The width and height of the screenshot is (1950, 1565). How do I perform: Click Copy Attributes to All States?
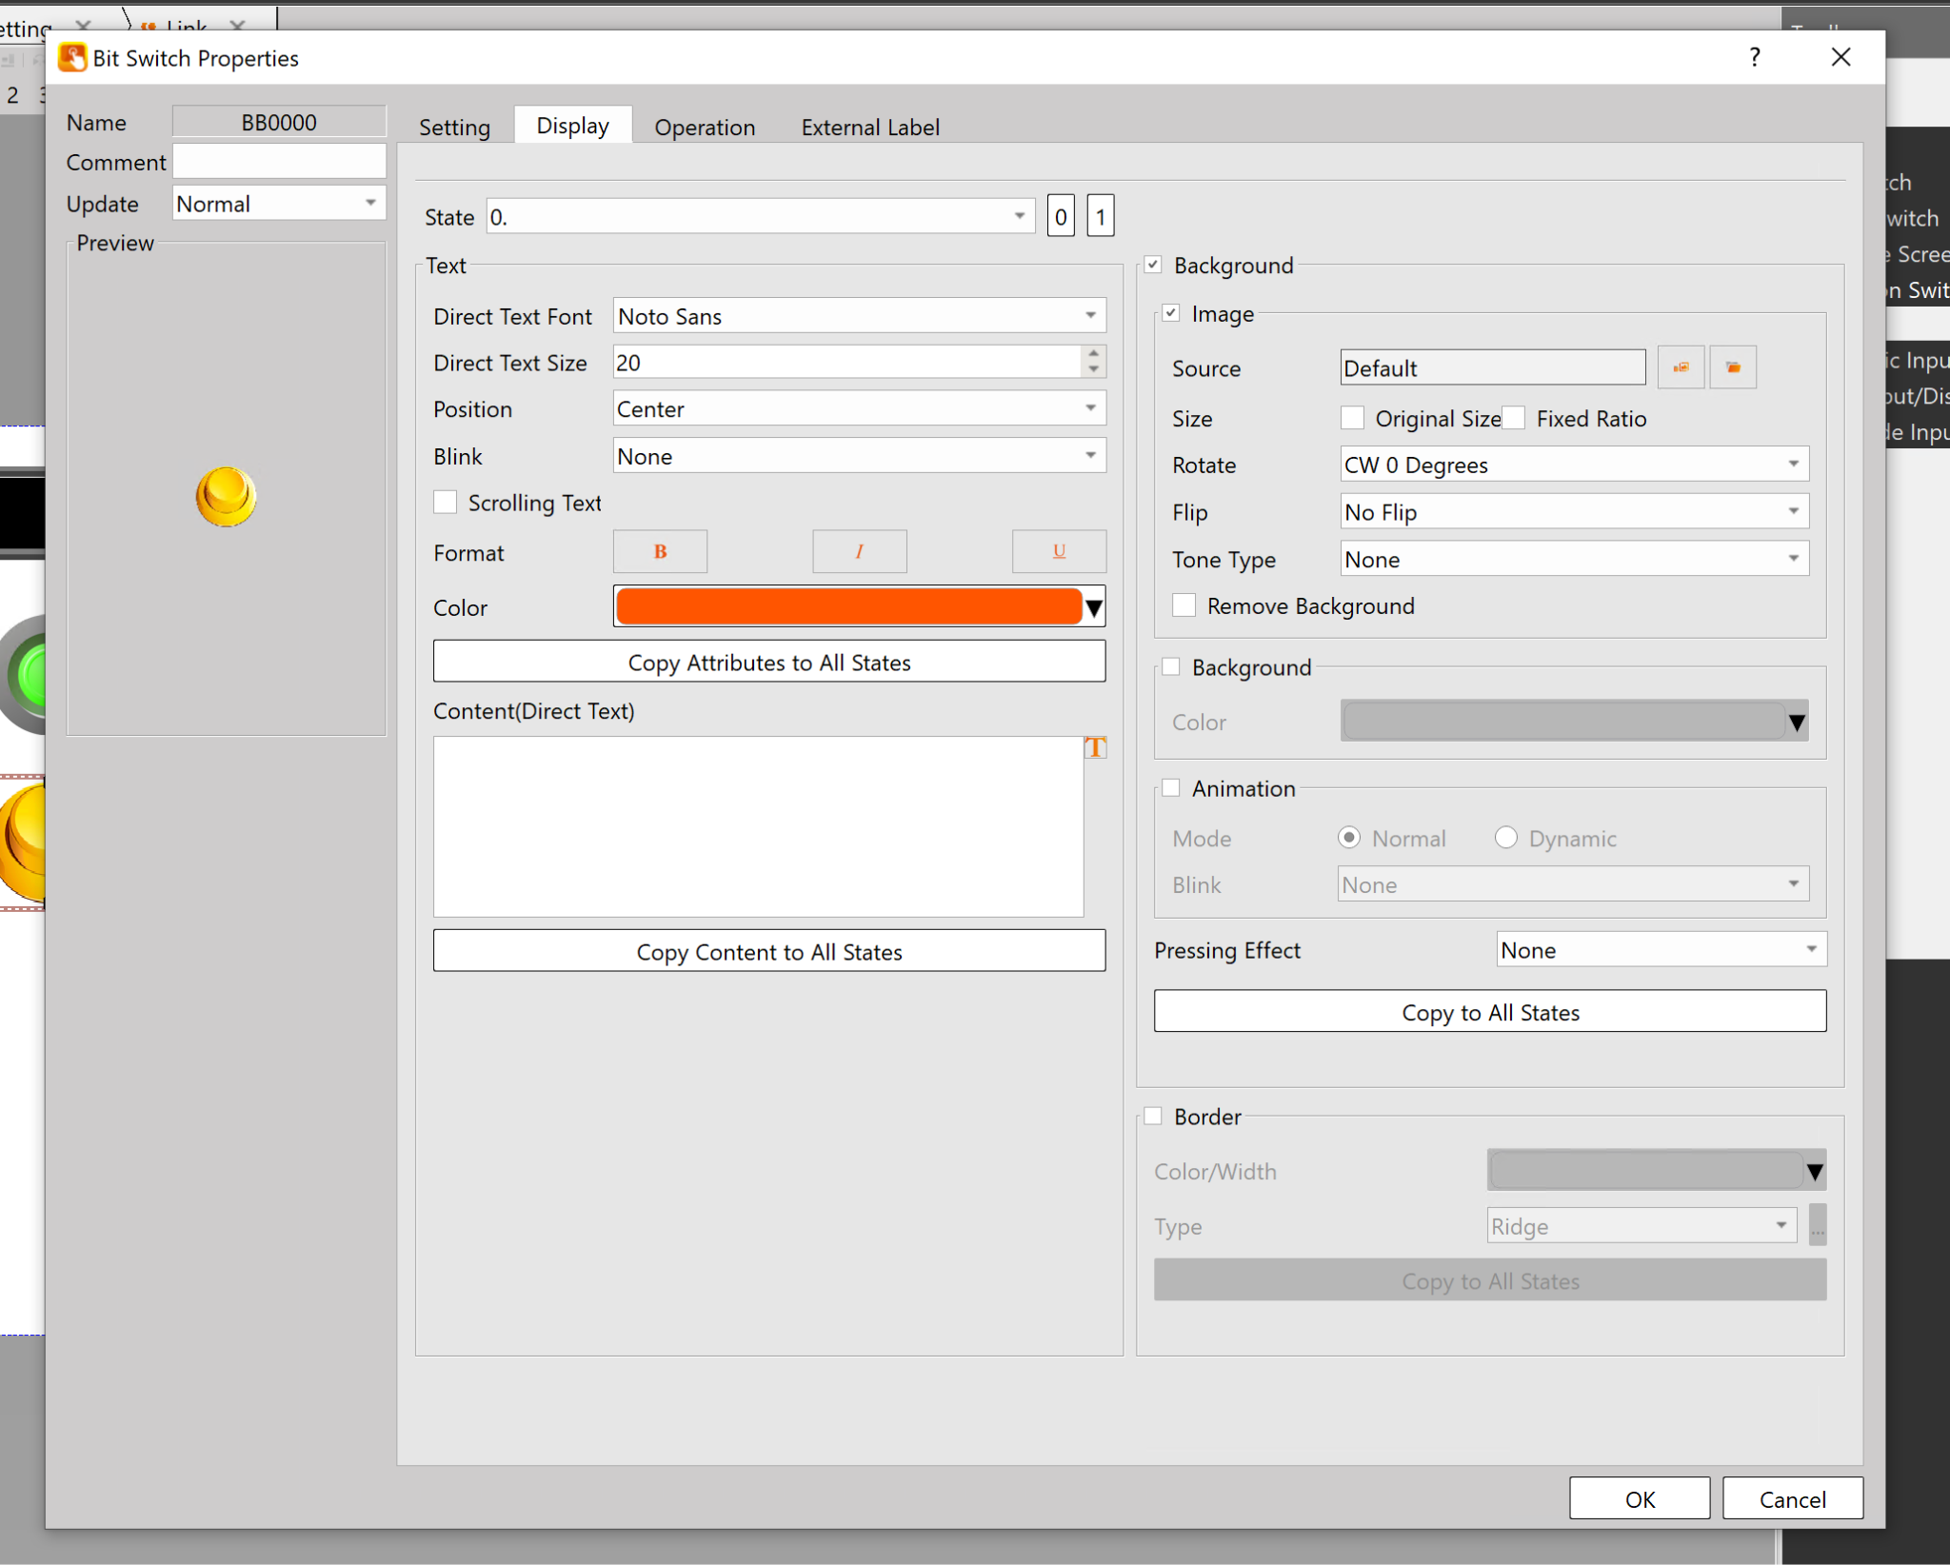click(768, 662)
